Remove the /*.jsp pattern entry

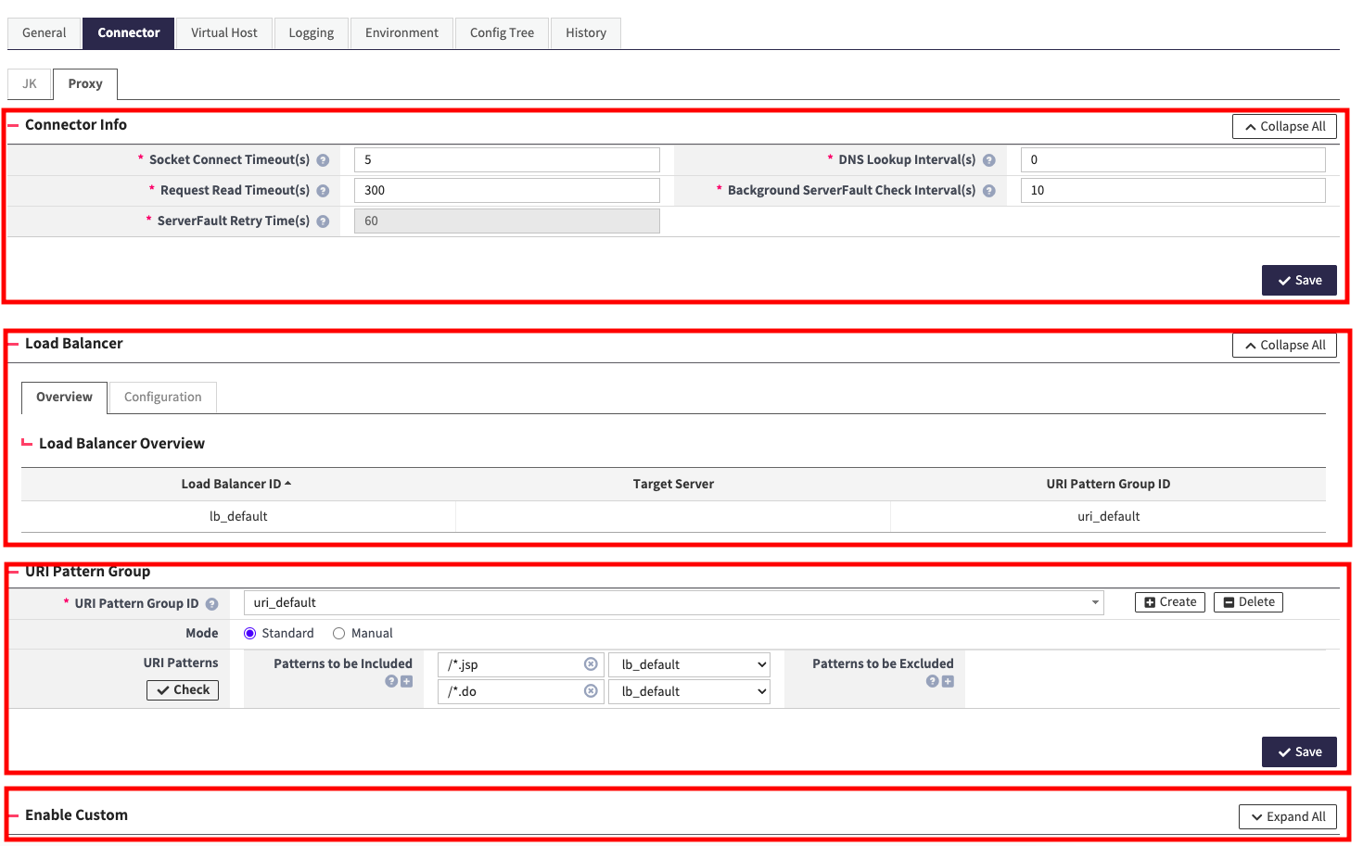pyautogui.click(x=591, y=663)
